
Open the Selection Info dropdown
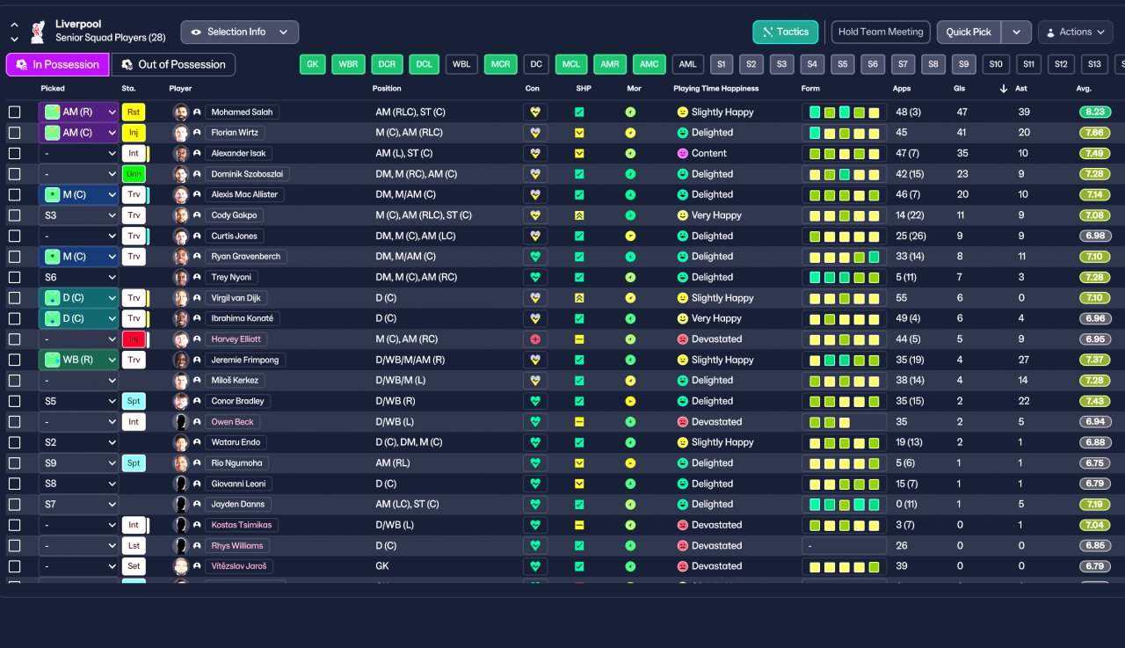(239, 32)
